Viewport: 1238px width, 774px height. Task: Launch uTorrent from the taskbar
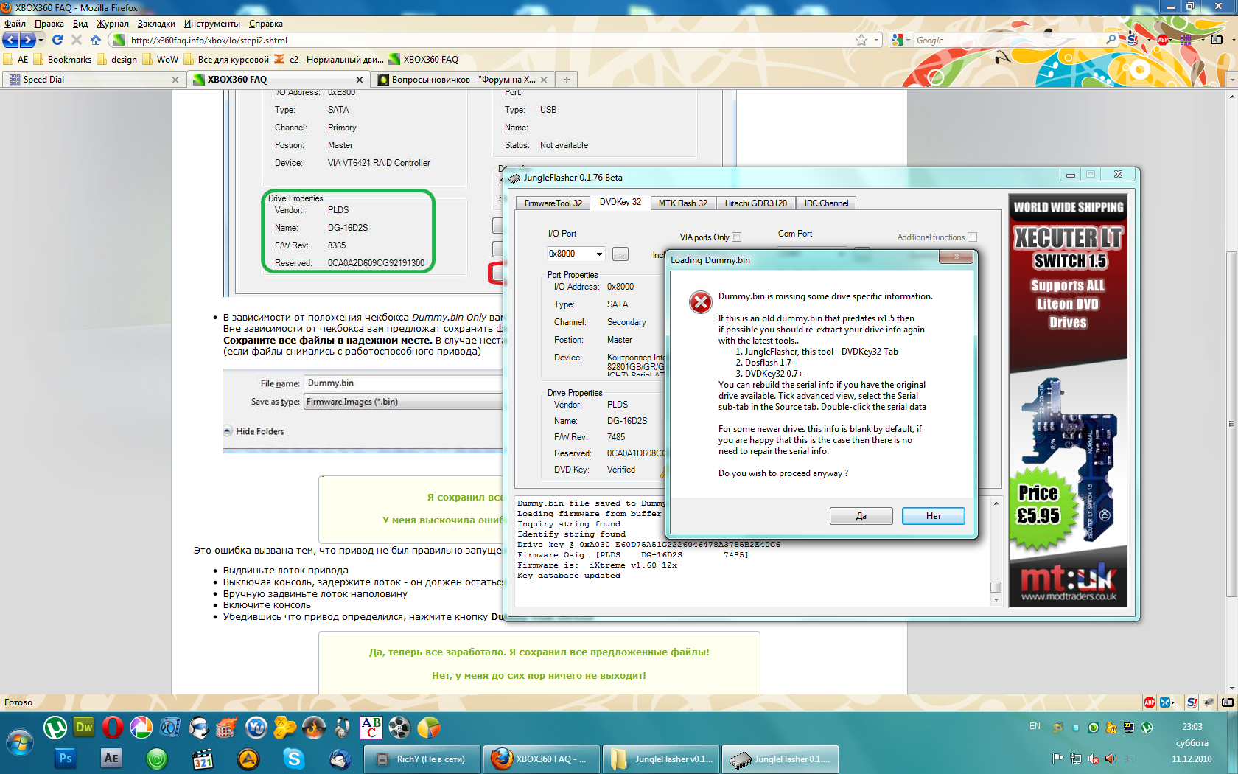tap(55, 728)
